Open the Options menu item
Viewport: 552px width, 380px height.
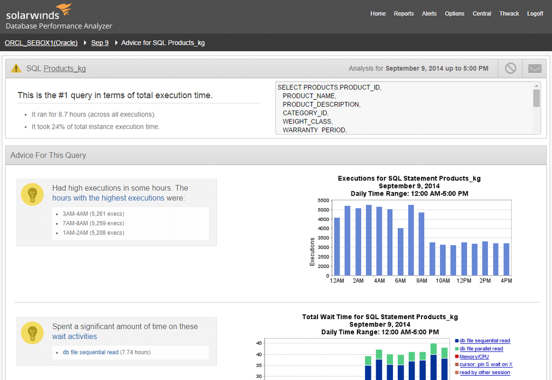(454, 13)
